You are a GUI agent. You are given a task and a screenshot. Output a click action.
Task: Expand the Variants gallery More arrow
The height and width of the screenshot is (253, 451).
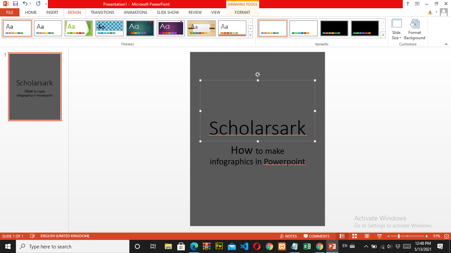[x=383, y=35]
